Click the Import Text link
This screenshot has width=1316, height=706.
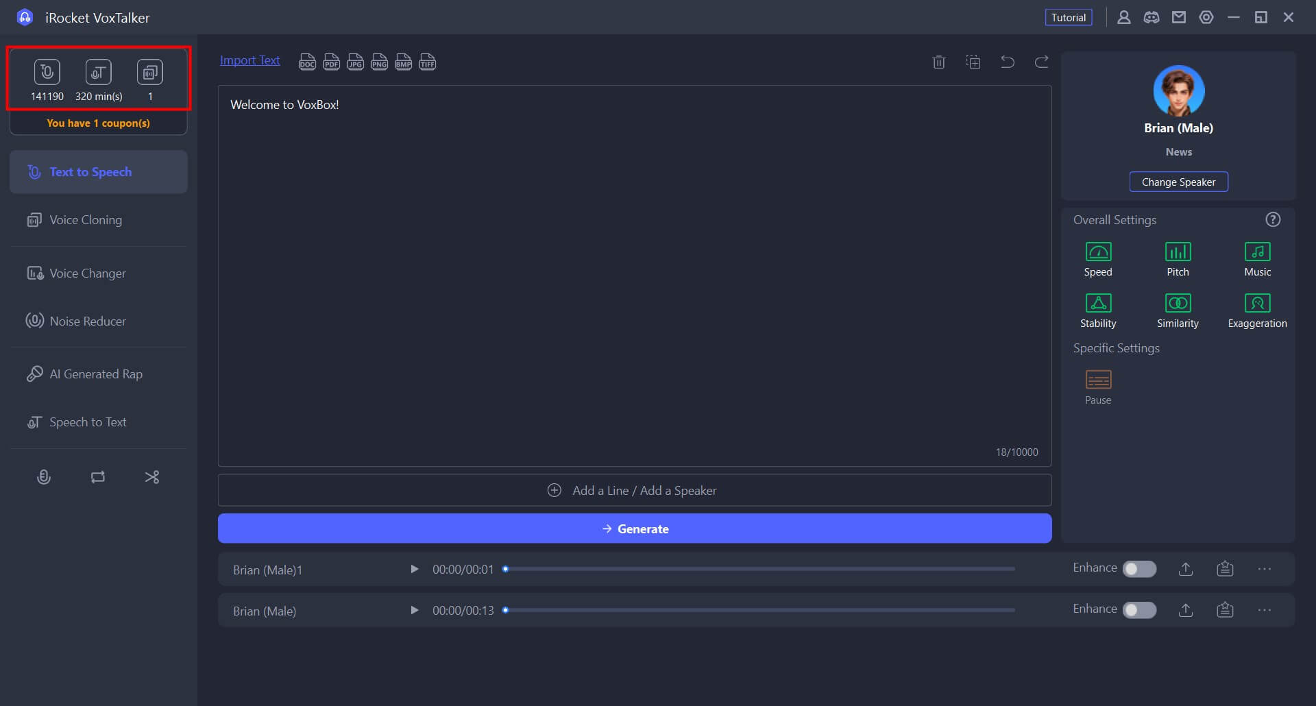click(249, 60)
